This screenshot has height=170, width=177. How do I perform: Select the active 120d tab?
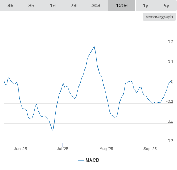(x=122, y=6)
